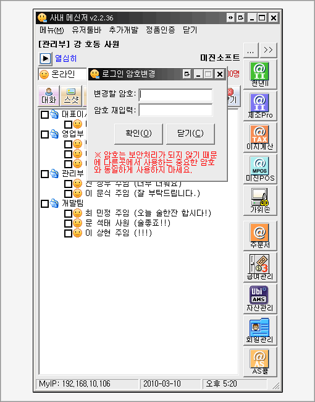Open the 유저툴바 menu
The height and width of the screenshot is (402, 315).
coord(86,30)
